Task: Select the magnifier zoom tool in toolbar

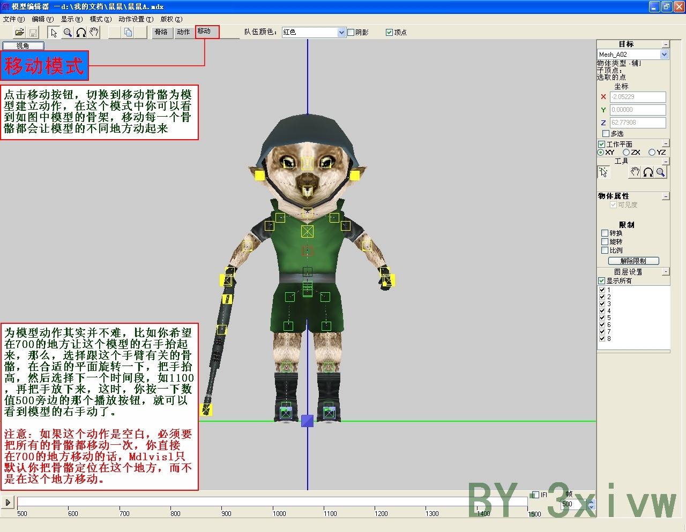Action: [x=68, y=32]
